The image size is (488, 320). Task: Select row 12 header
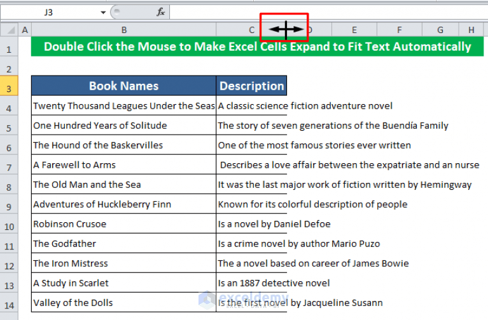pos(9,263)
